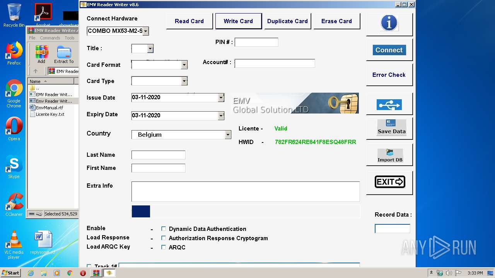The image size is (495, 278).
Task: Enable Dynamic Data Authentication checkbox
Action: pyautogui.click(x=164, y=229)
